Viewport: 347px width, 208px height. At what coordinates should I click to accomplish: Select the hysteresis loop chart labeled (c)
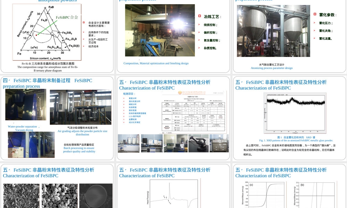click(264, 194)
